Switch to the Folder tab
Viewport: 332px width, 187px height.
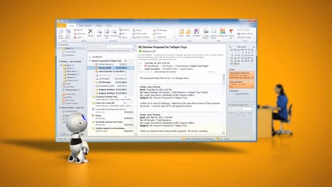(99, 25)
